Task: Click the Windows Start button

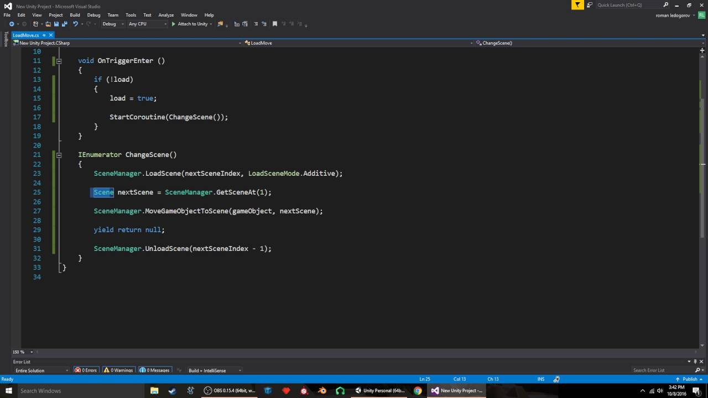Action: 8,390
